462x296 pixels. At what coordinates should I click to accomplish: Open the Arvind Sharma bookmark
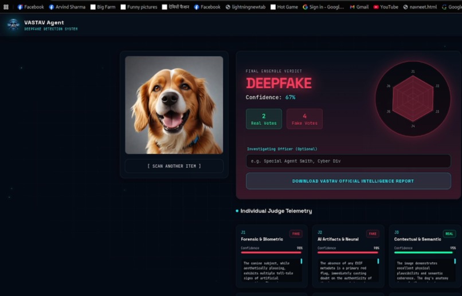click(x=67, y=7)
